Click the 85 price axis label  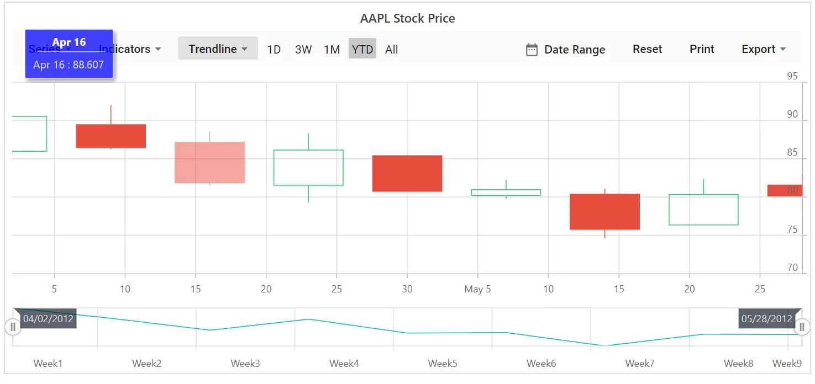click(x=792, y=153)
